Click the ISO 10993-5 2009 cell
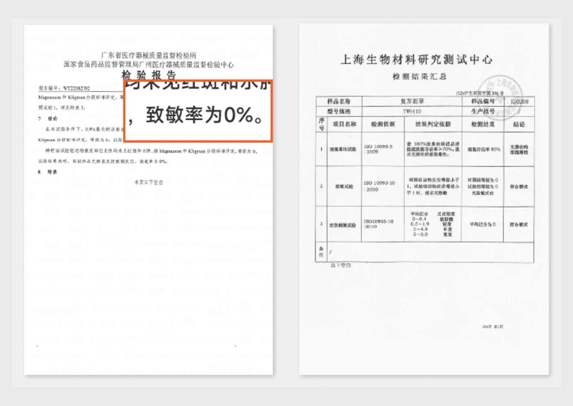The width and height of the screenshot is (573, 406). 379,149
